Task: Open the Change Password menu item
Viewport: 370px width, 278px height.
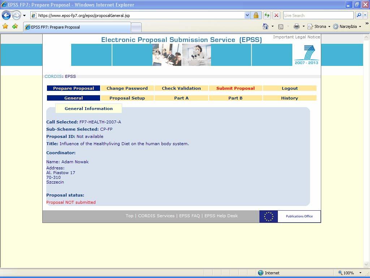Action: click(127, 88)
